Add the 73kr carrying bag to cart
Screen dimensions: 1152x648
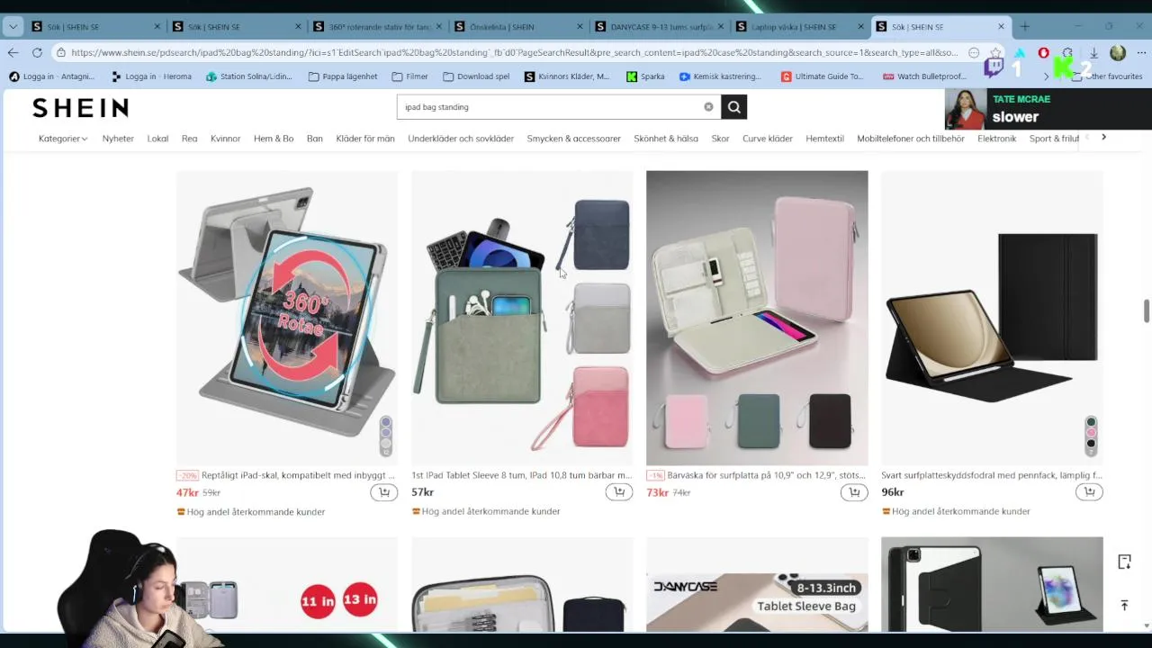tap(854, 492)
